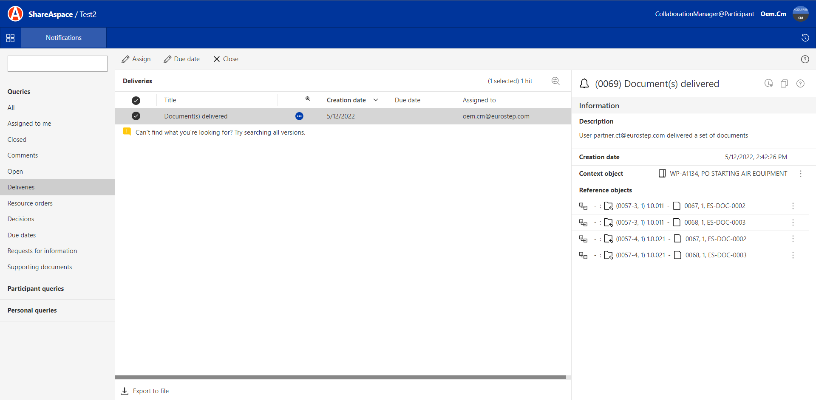Click the search zoom icon beside hit count
The width and height of the screenshot is (816, 400).
(555, 81)
